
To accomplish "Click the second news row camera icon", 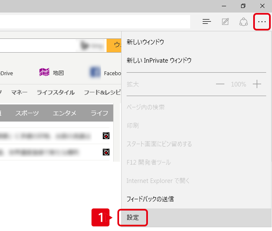I will [106, 152].
